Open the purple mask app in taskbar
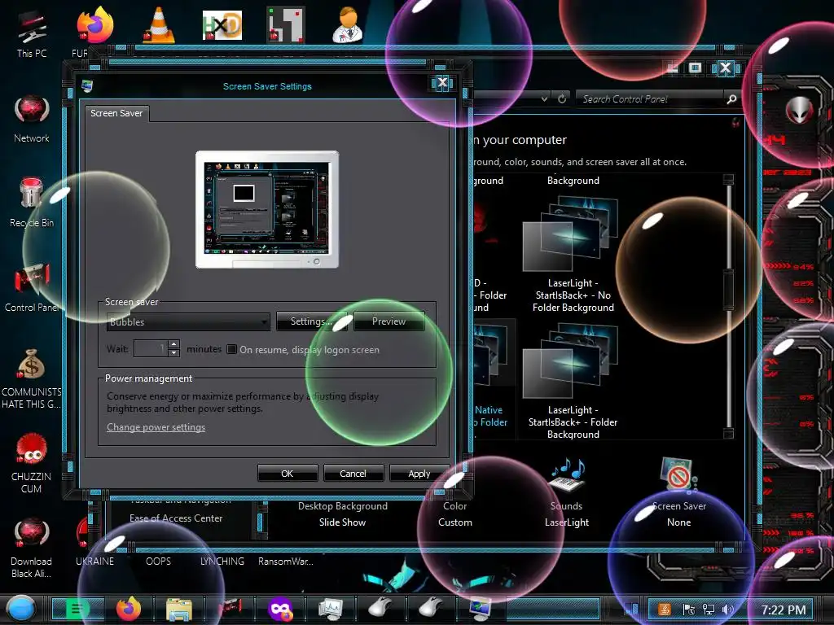The height and width of the screenshot is (625, 834). click(280, 610)
